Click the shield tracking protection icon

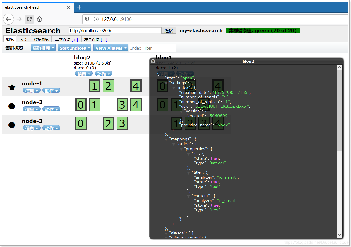click(87, 19)
